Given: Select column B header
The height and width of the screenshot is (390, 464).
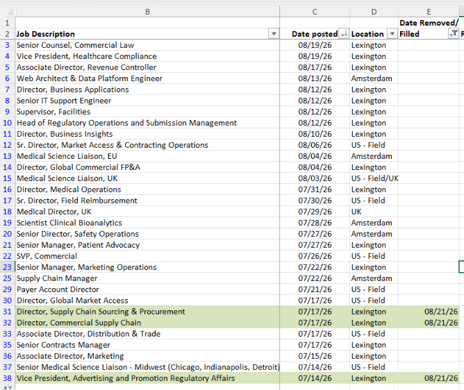Looking at the screenshot, I should 147,12.
